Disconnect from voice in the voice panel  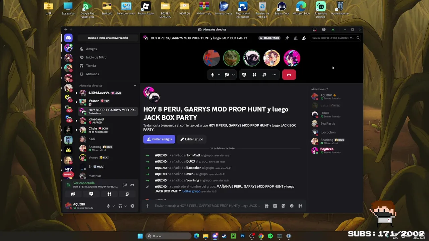(x=132, y=185)
